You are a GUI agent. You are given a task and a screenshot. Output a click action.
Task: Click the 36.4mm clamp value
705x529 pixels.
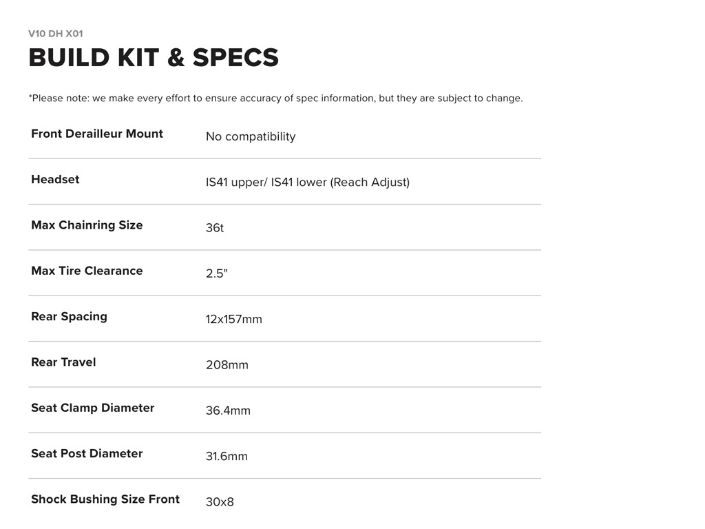228,411
